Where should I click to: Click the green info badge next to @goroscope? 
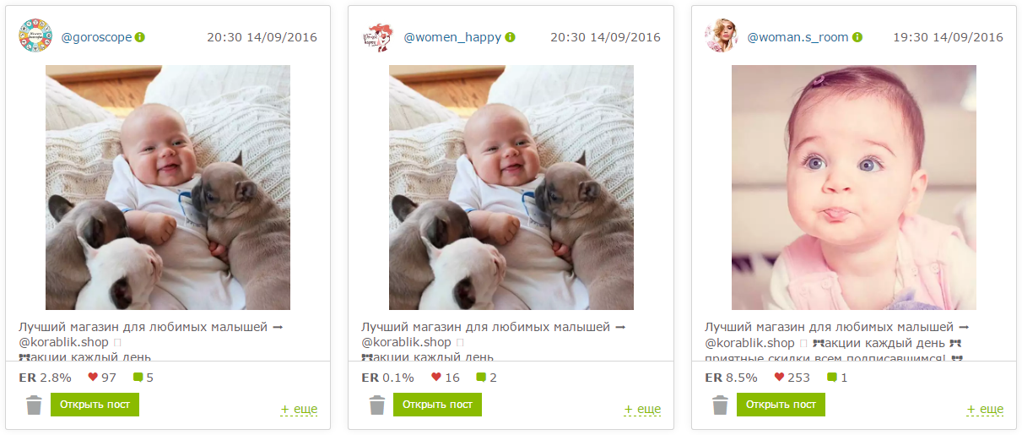click(x=140, y=37)
